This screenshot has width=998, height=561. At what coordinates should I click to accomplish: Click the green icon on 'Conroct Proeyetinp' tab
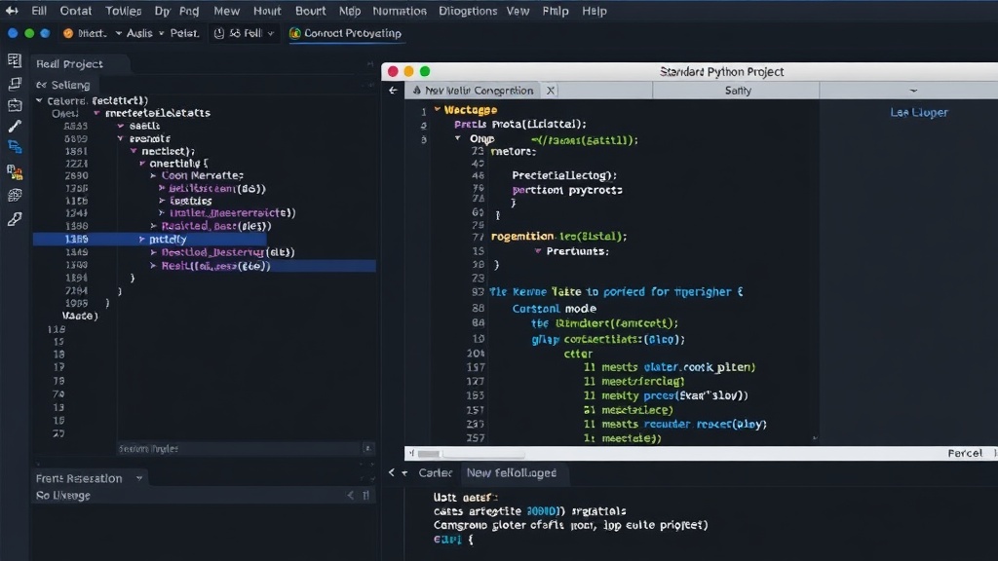294,33
